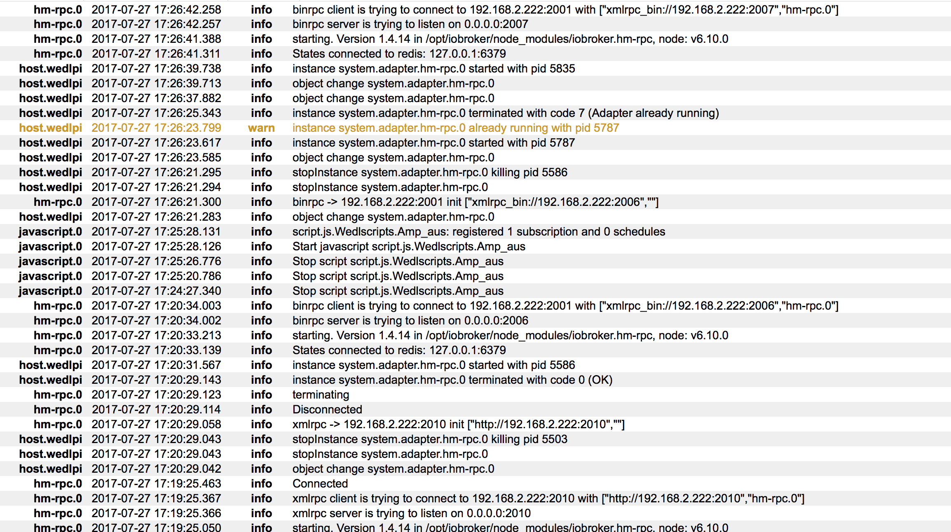Select the 'terminating' log message

tap(321, 395)
